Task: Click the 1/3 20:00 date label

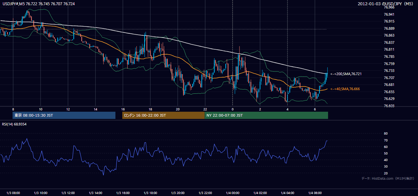Action: (178, 193)
